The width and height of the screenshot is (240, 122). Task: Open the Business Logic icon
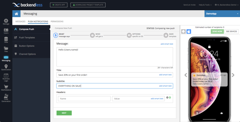pyautogui.click(x=6, y=75)
